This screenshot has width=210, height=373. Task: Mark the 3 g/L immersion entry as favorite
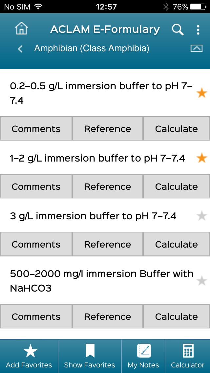pos(201,216)
